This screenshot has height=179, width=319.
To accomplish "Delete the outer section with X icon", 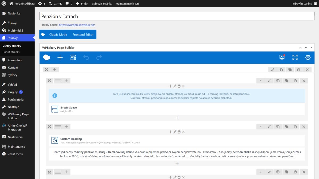I will pyautogui.click(x=307, y=70).
